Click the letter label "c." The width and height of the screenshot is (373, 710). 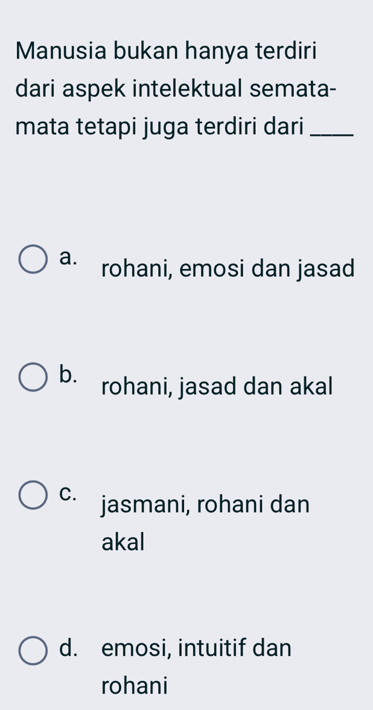(69, 493)
